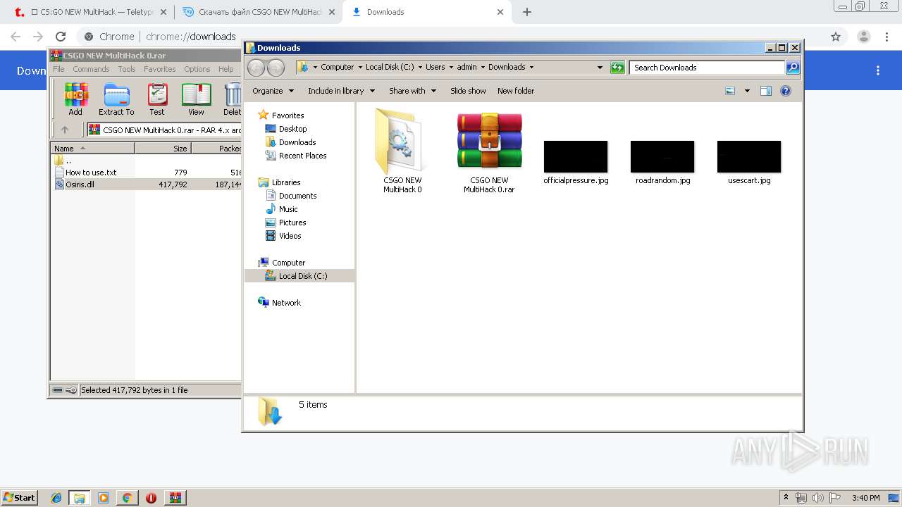Open Opera from the taskbar
This screenshot has height=507, width=902.
(x=151, y=498)
